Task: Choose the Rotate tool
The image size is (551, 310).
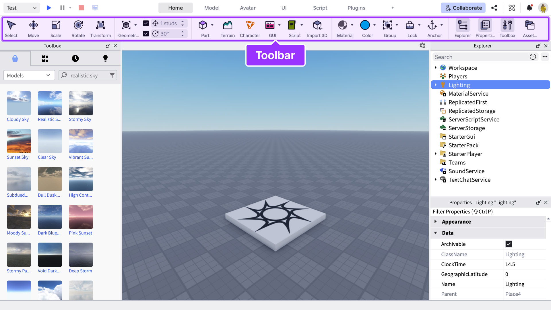Action: coord(78,29)
